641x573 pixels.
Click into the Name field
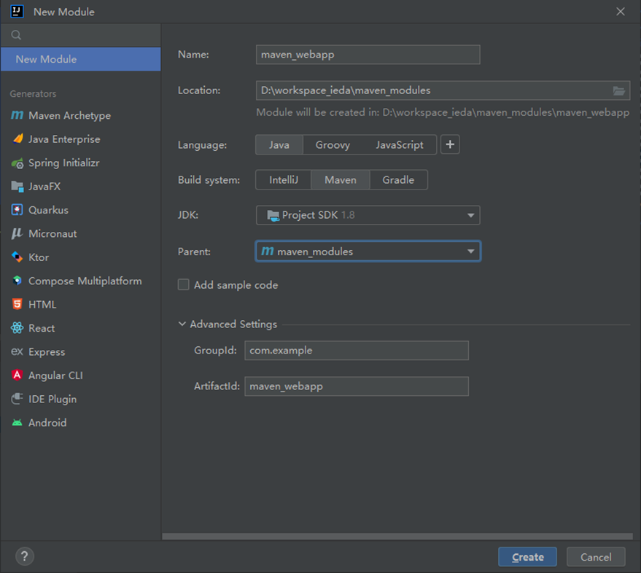368,55
